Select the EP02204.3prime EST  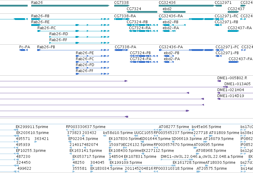click(70, 142)
